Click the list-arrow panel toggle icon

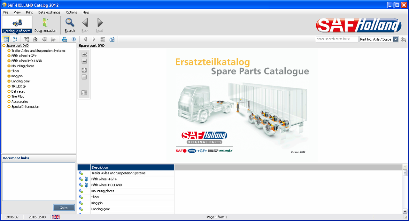(84, 93)
